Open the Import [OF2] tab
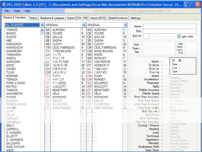 [x=98, y=18]
